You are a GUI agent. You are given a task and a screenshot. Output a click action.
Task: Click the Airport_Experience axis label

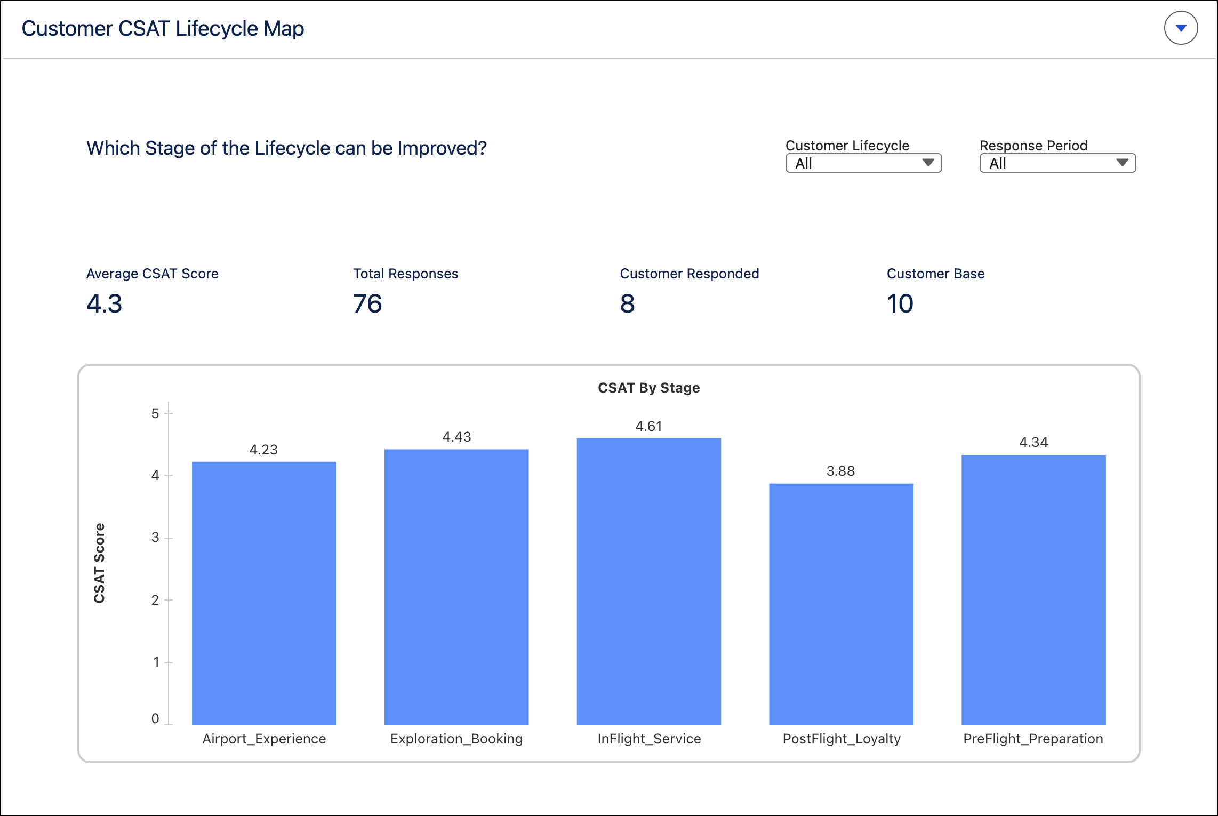[264, 739]
